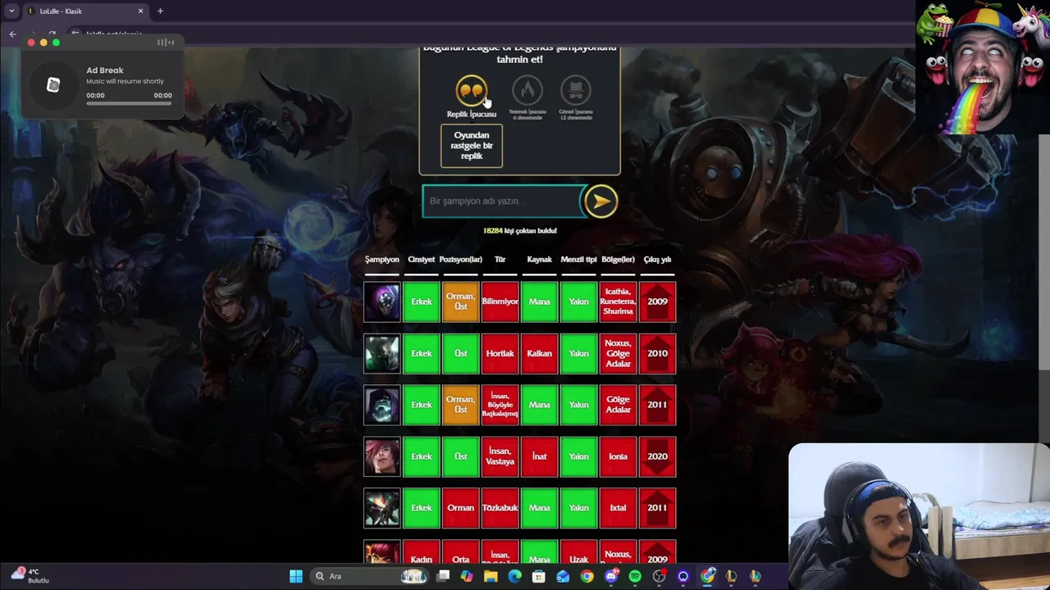Select the Yetenek ipucusu flame hint icon
Screen dimensions: 1050x590
tap(527, 90)
